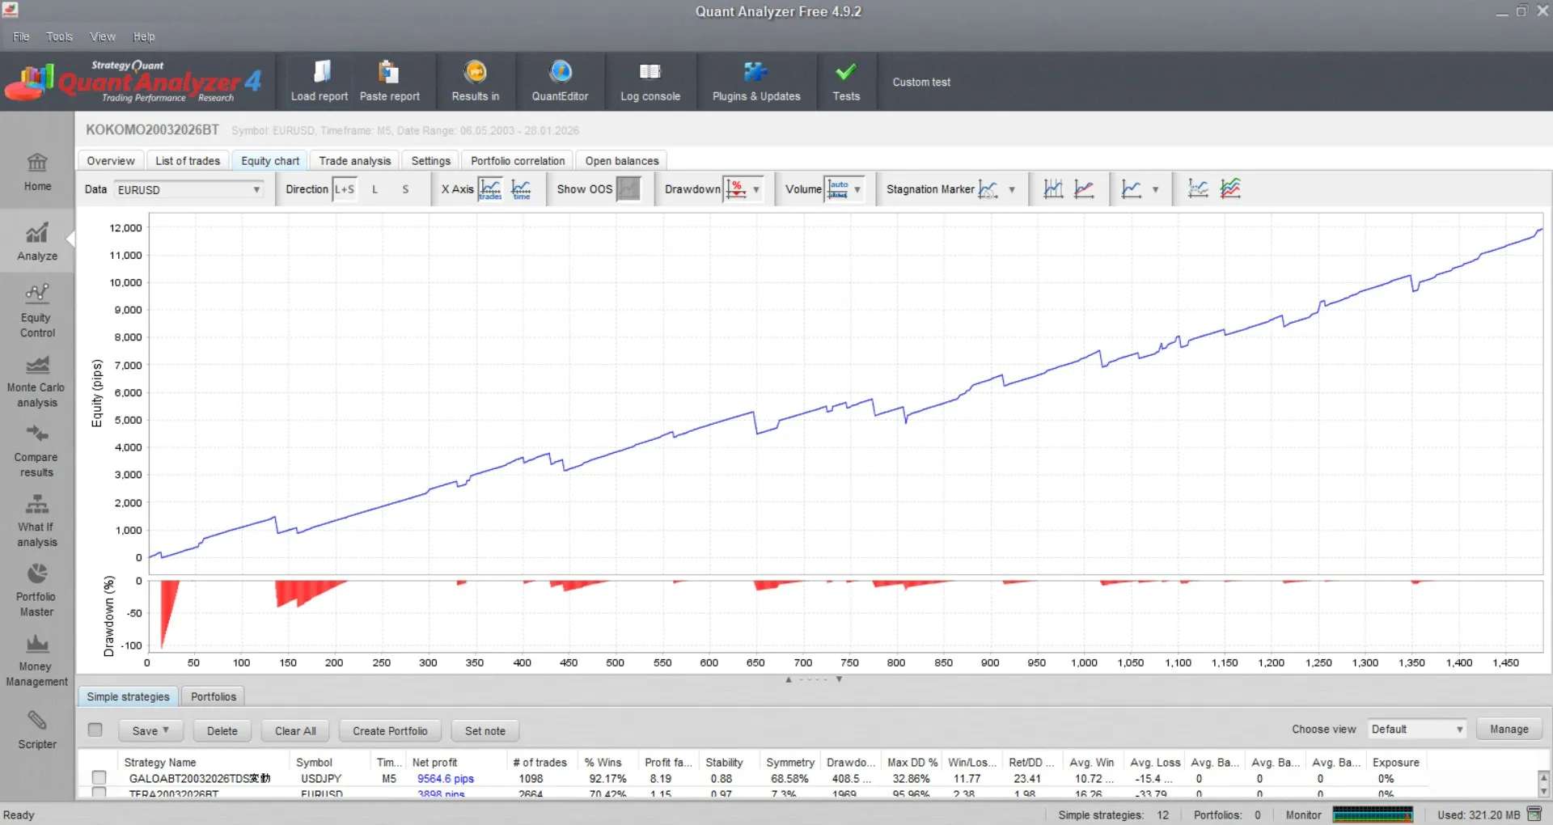Check the select-all strategies checkbox
This screenshot has height=825, width=1553.
(95, 730)
